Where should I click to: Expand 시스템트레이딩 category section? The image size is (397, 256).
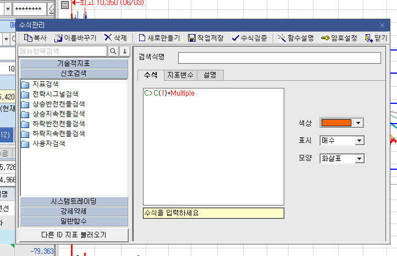(74, 202)
